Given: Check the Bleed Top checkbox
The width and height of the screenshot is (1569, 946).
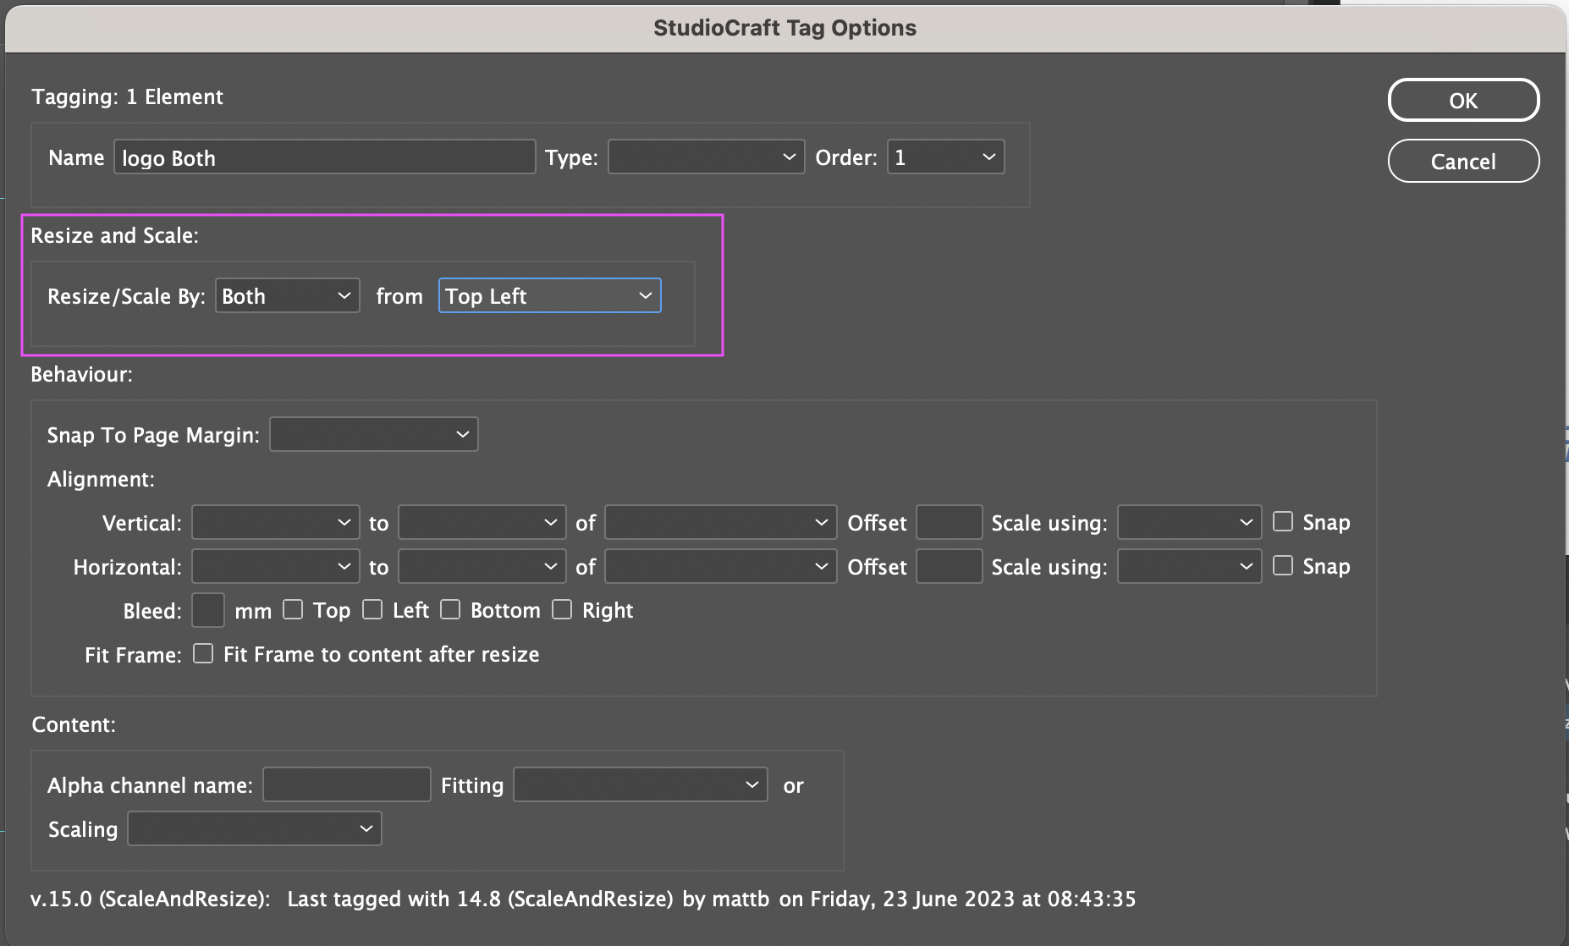Looking at the screenshot, I should pyautogui.click(x=293, y=609).
